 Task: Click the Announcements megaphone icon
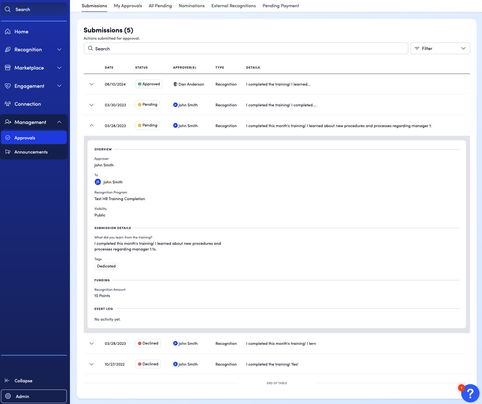click(8, 152)
